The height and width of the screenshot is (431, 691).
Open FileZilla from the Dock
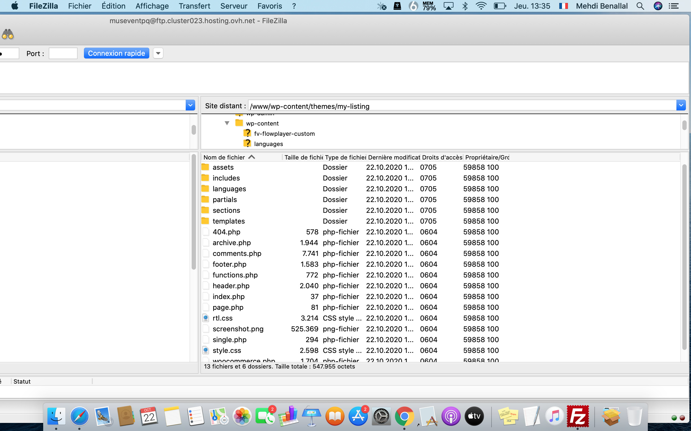pos(578,416)
